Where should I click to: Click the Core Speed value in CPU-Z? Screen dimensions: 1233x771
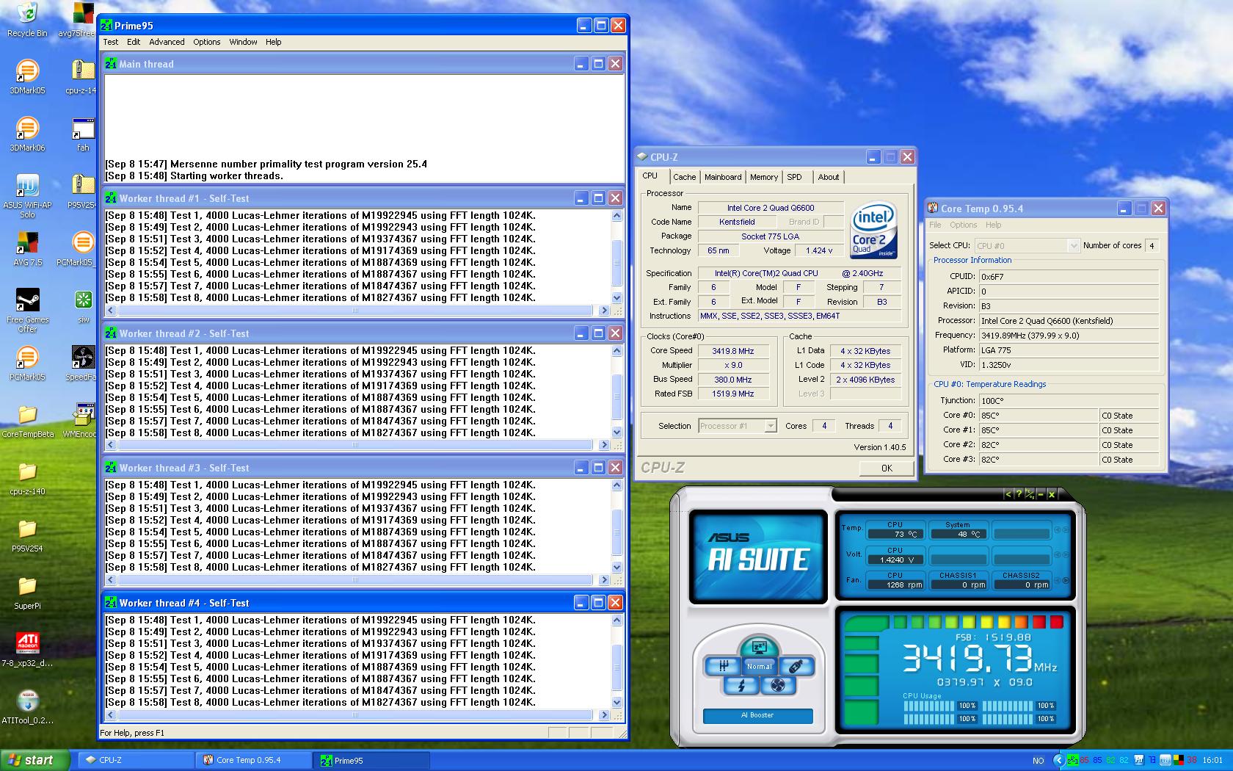click(733, 351)
